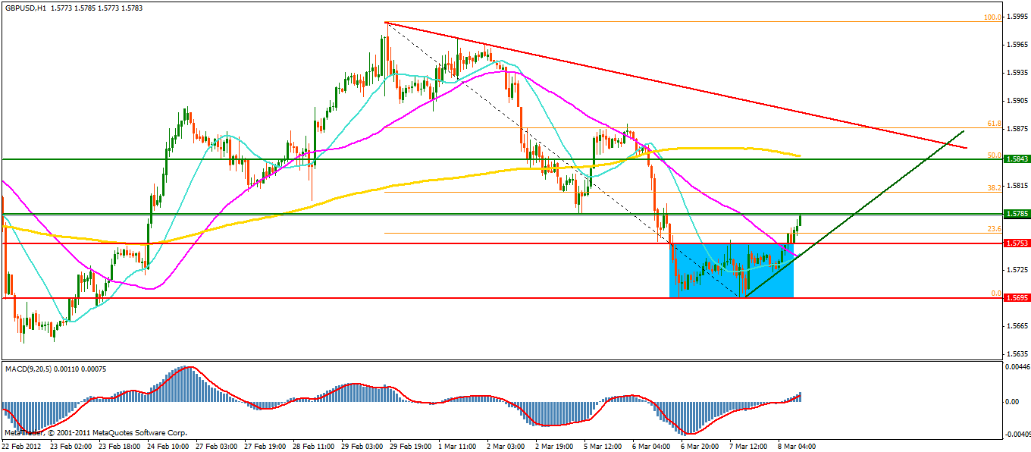Click the 1.5695 red price label
The image size is (1031, 452).
click(1015, 298)
